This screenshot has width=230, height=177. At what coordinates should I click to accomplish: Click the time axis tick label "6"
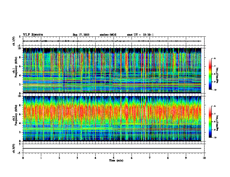coord(132,158)
